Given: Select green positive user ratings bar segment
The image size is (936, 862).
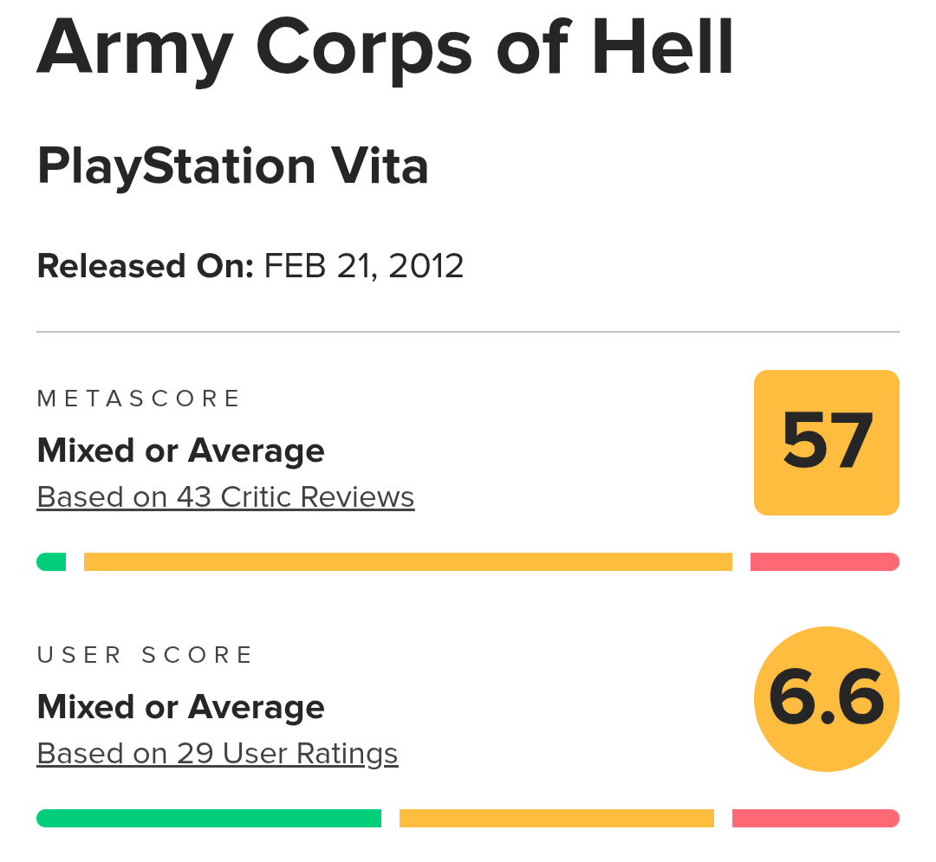Looking at the screenshot, I should 208,819.
